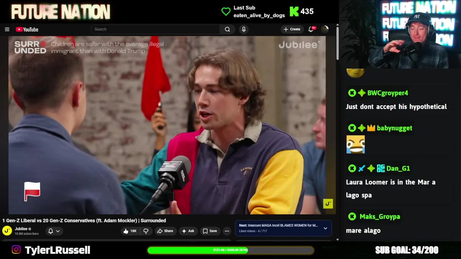The width and height of the screenshot is (461, 259).
Task: Dislike the video with thumbs down
Action: 146,231
